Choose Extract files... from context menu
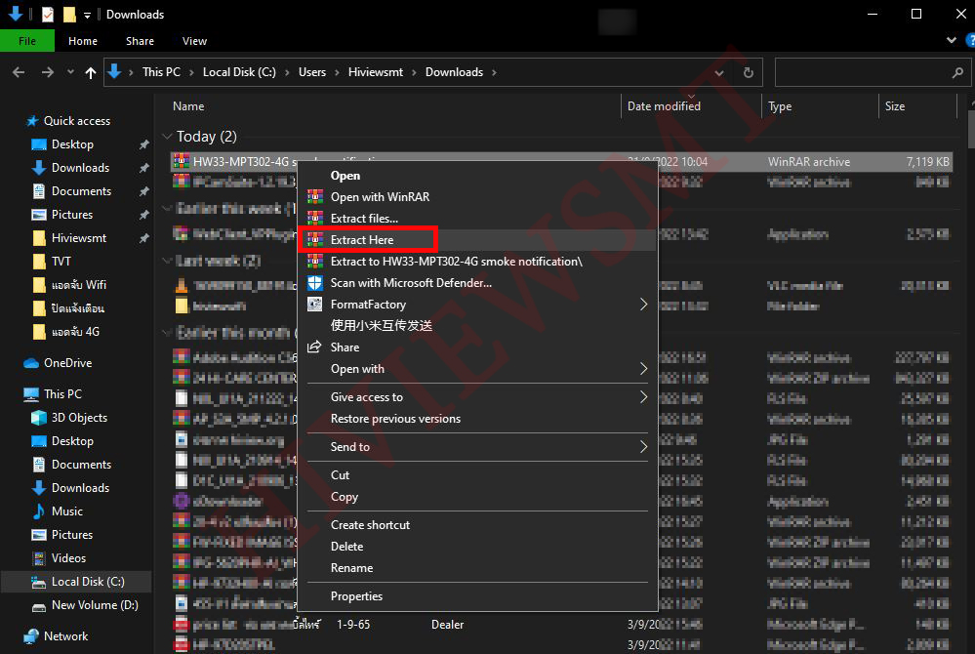The height and width of the screenshot is (654, 975). point(364,218)
